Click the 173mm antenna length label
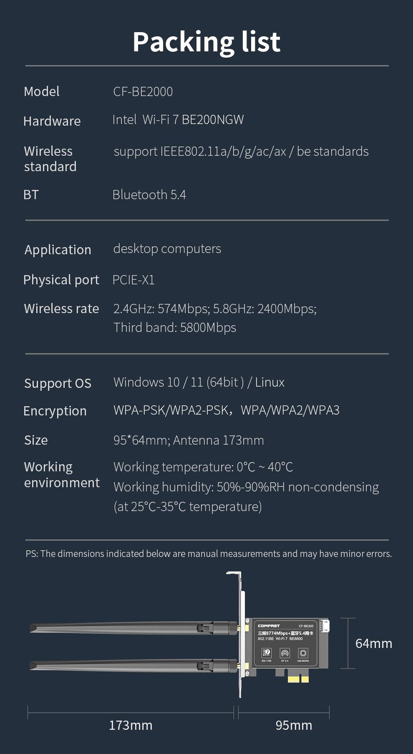 pos(131,725)
